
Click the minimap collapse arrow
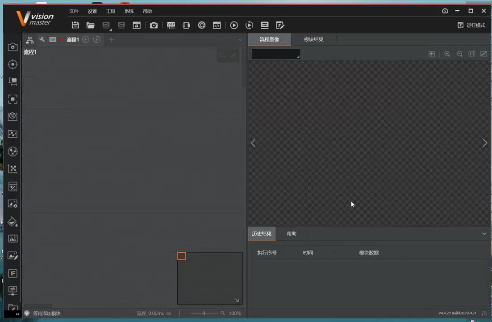(237, 301)
